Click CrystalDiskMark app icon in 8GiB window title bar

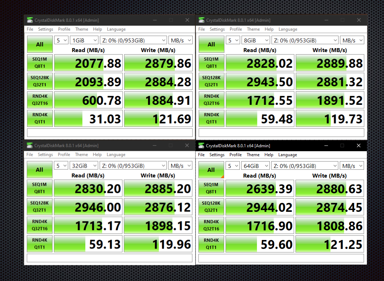202,20
